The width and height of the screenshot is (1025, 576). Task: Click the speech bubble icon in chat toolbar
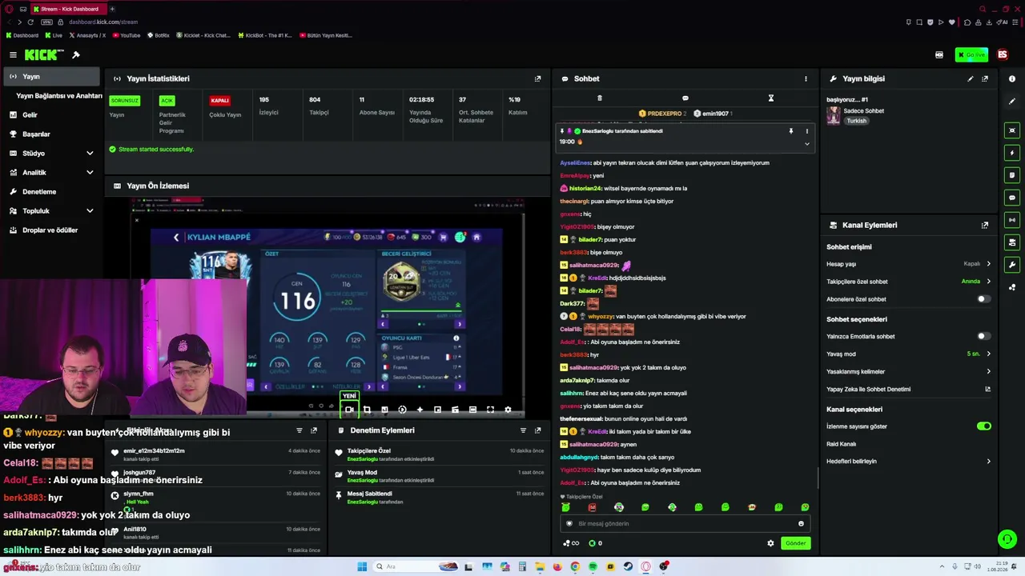pyautogui.click(x=685, y=98)
